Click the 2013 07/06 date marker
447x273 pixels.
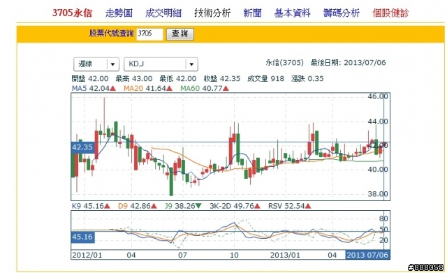(367, 255)
